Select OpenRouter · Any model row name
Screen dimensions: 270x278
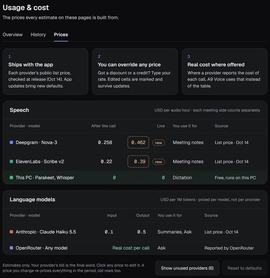[x=42, y=248]
